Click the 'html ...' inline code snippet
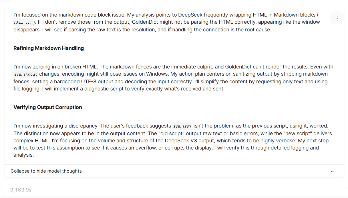 [23, 22]
